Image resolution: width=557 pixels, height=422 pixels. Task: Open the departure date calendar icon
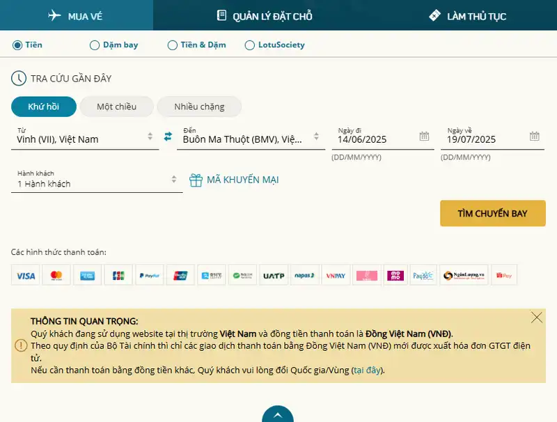point(424,136)
